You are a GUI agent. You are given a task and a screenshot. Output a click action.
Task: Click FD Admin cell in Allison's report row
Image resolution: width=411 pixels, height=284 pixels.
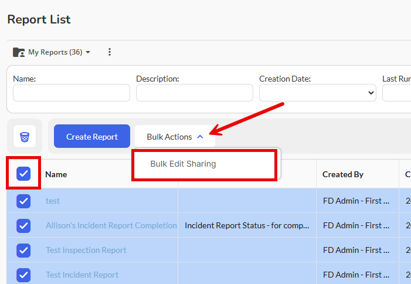point(358,225)
